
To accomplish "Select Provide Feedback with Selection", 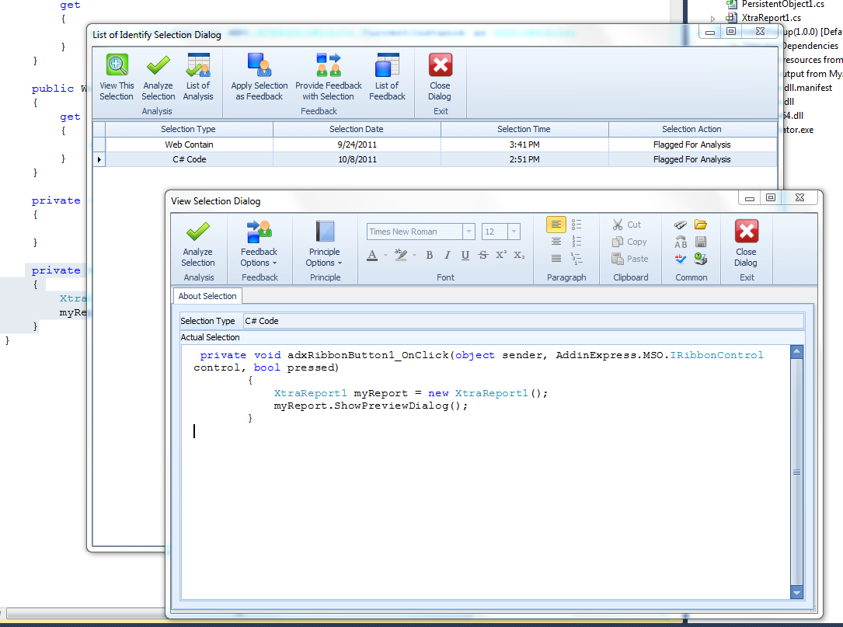I will coord(329,77).
